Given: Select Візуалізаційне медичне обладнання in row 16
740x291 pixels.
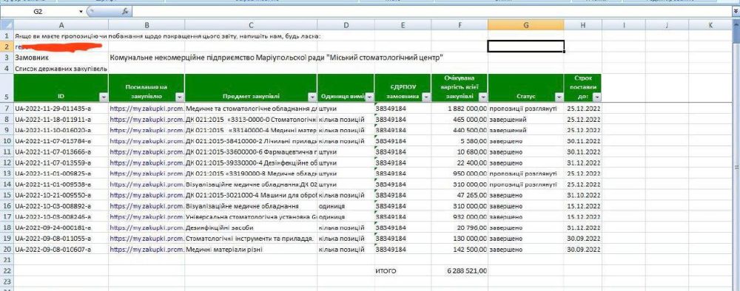Looking at the screenshot, I should pyautogui.click(x=251, y=206).
